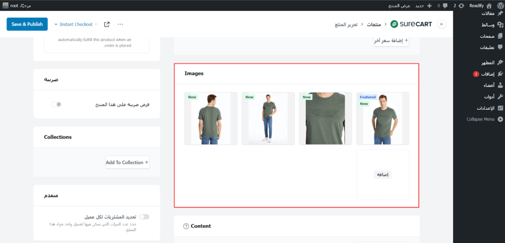Click the منتجات breadcrumb link
505x243 pixels.
[374, 24]
